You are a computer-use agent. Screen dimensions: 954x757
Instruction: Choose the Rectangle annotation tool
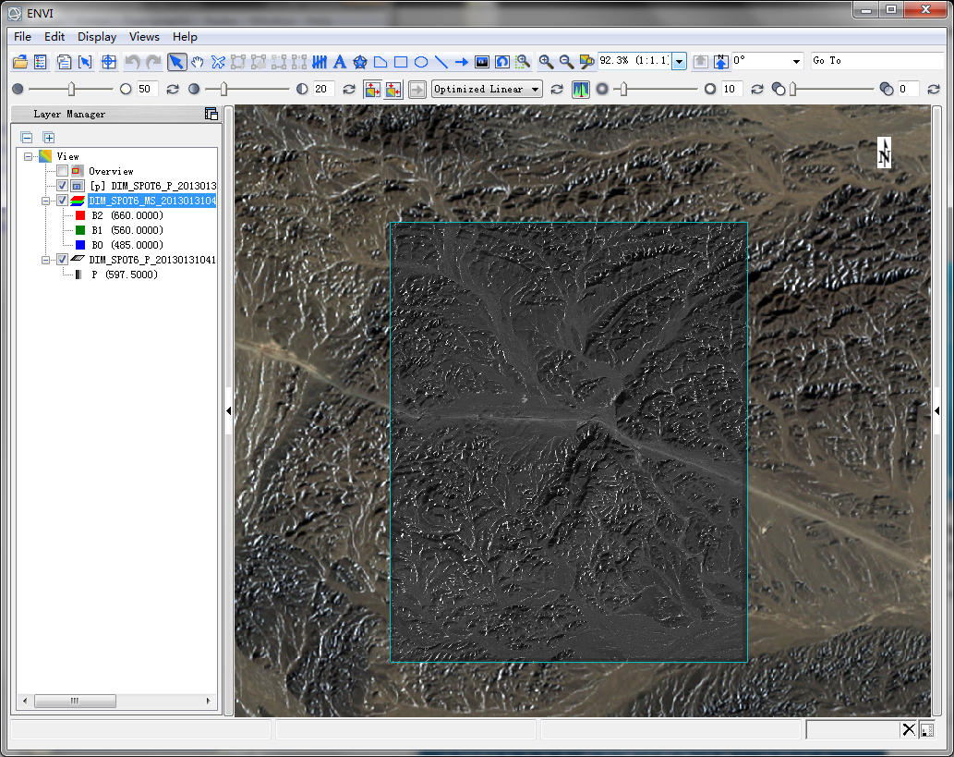(401, 62)
